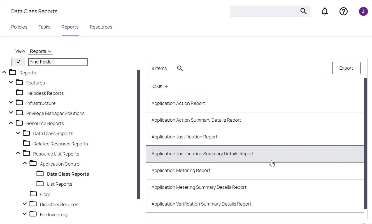Collapse the Resource Reports tree node

tap(11, 123)
